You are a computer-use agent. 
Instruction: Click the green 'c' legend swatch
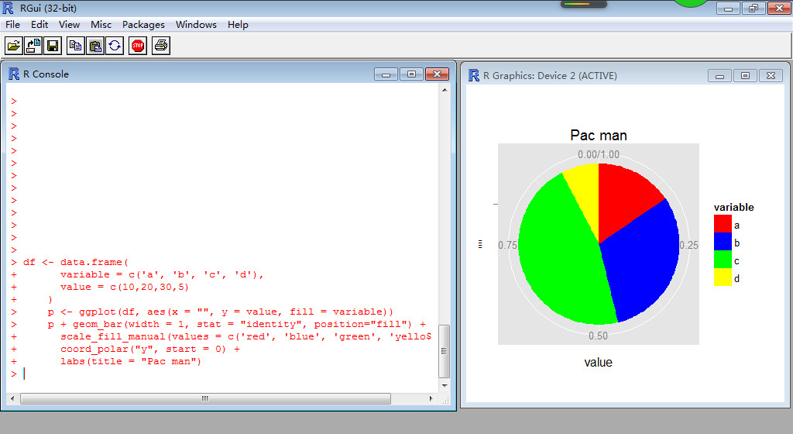pos(723,260)
